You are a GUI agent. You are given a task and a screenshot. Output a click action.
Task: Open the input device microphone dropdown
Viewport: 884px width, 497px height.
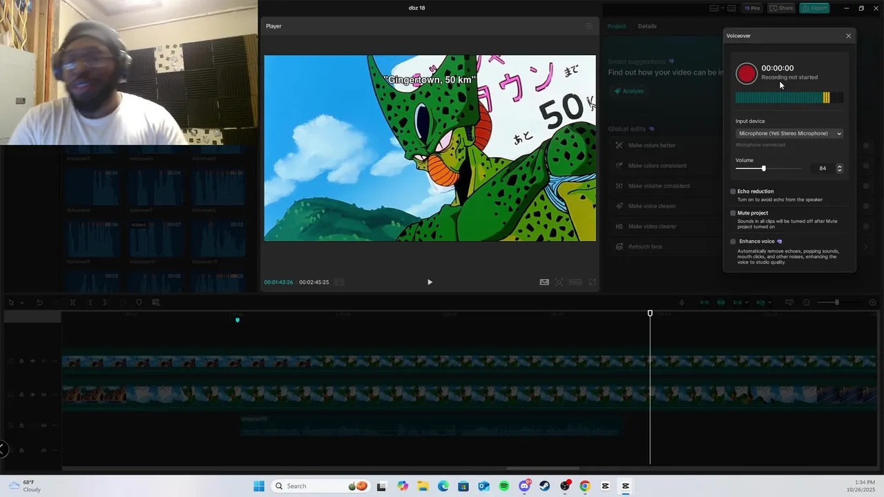789,133
